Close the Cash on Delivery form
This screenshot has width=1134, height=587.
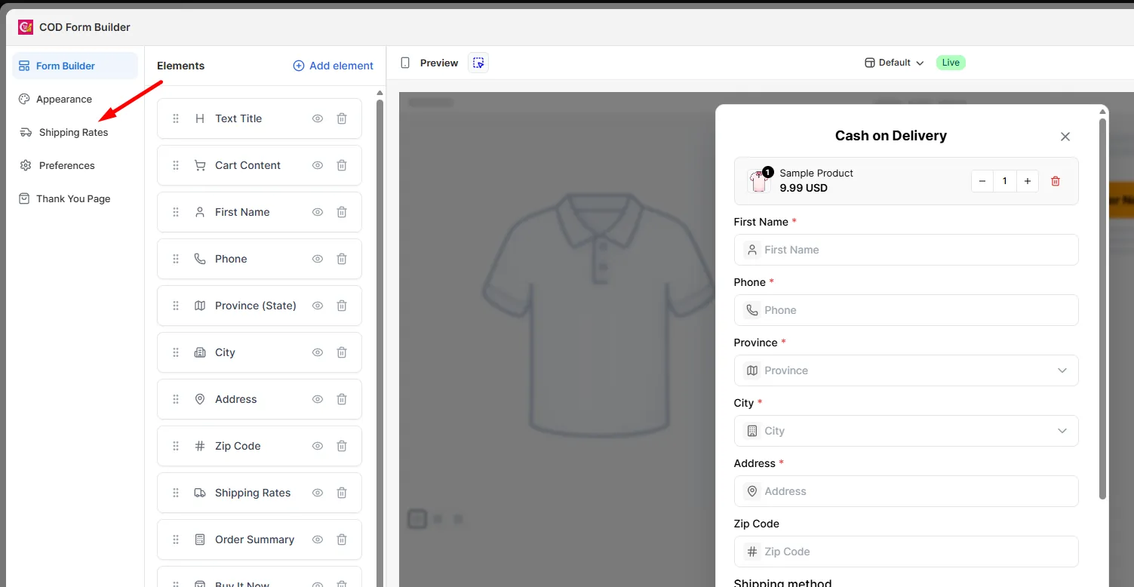pos(1065,137)
